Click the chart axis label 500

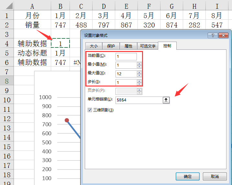point(47,142)
